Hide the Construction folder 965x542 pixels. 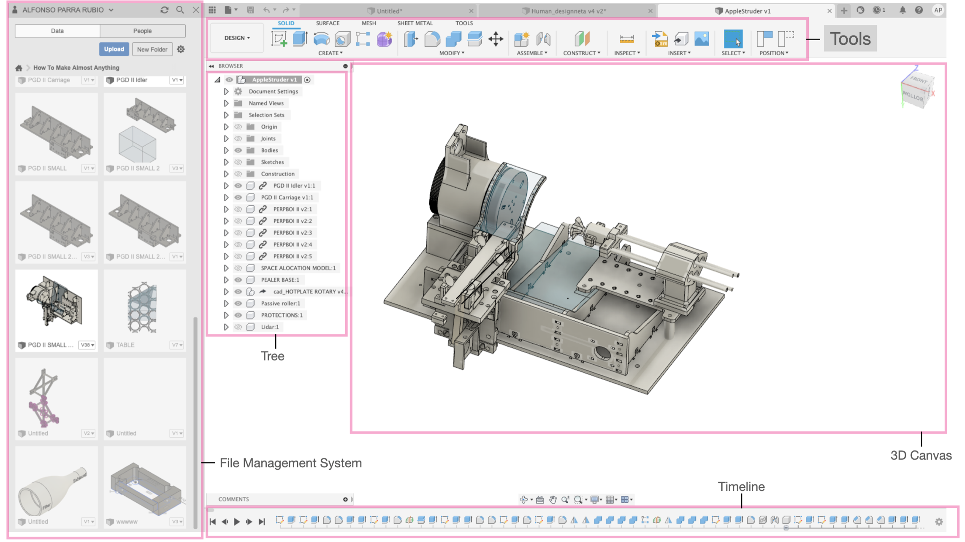(x=238, y=173)
